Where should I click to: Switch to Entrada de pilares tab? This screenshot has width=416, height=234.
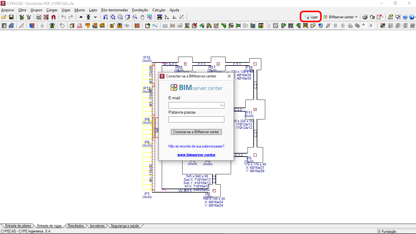tap(18, 226)
